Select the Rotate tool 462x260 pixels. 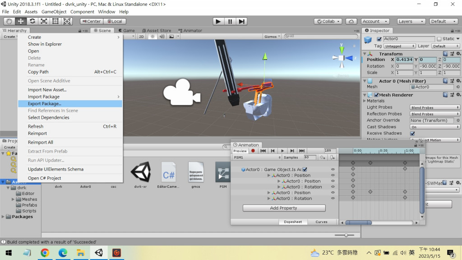pyautogui.click(x=32, y=21)
